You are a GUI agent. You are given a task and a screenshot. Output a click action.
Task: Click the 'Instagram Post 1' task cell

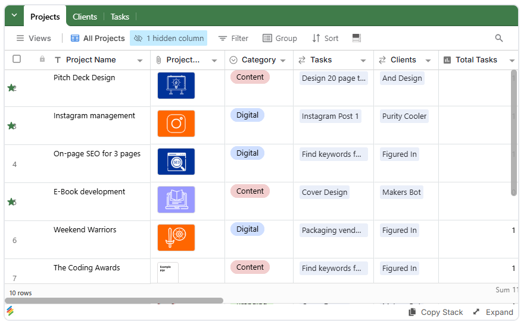(x=330, y=116)
